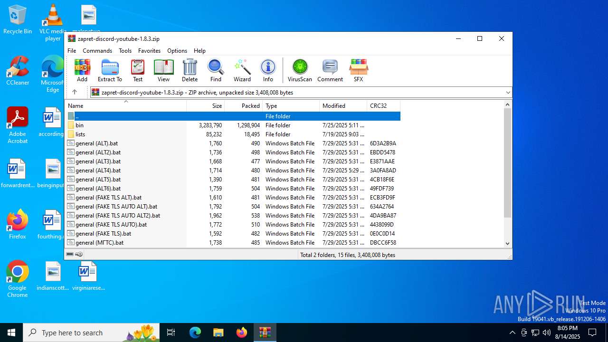Run VirusScan on the archive
608x342 pixels.
[x=300, y=71]
